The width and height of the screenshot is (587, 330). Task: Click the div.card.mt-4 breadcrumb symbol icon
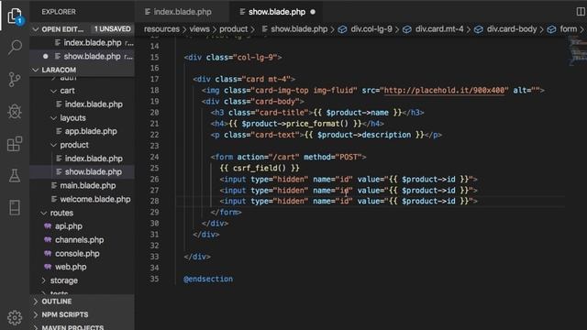coord(407,29)
